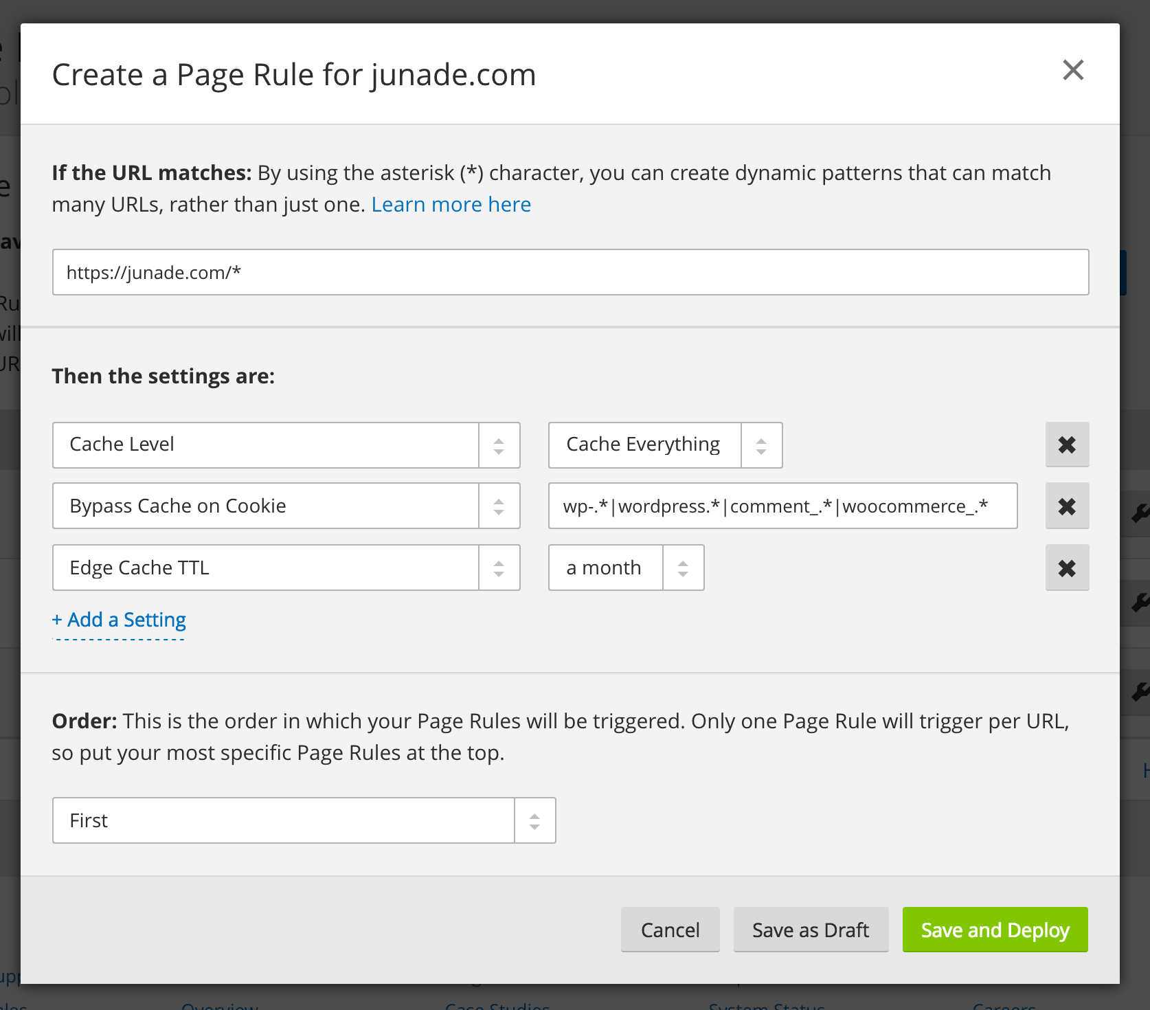Click the middle wrench edit icon
The height and width of the screenshot is (1010, 1150).
pos(1142,603)
